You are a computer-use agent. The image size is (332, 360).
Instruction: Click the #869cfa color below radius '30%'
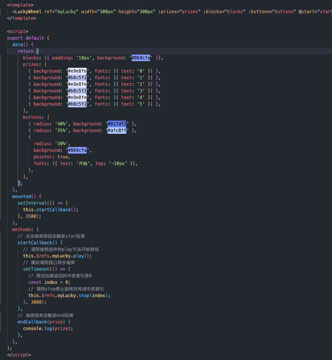pos(77,150)
